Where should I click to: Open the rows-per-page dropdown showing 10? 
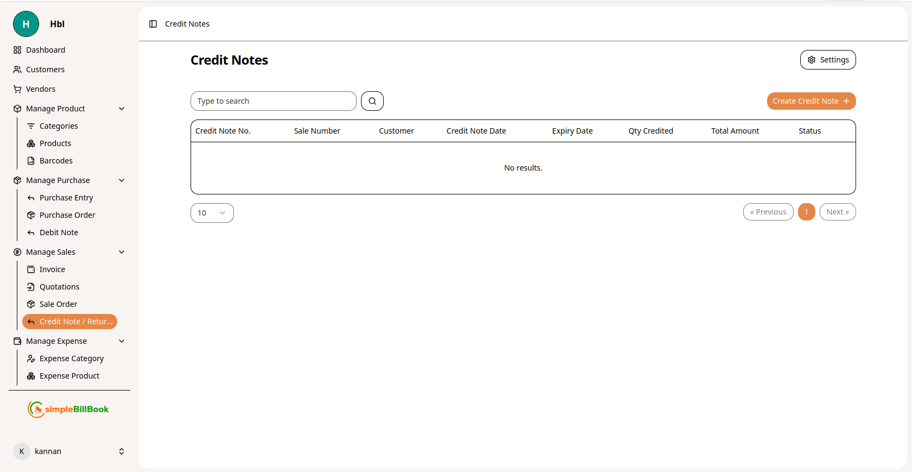click(x=212, y=213)
